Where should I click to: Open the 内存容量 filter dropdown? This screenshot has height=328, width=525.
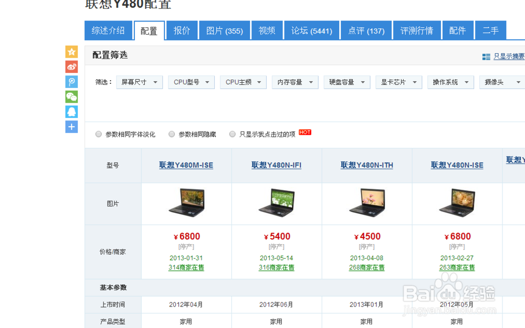295,82
